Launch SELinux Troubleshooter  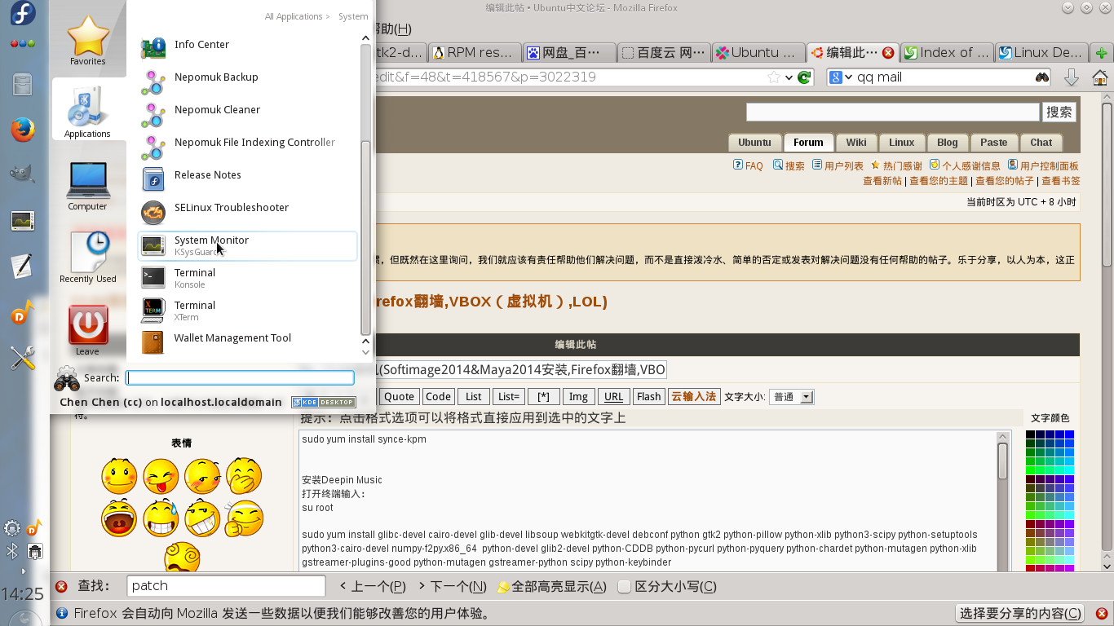coord(248,213)
